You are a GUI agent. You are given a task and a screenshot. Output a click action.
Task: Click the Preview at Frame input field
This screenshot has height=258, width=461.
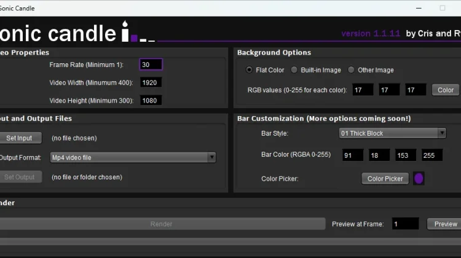406,224
